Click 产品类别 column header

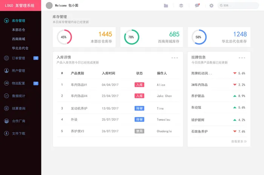coord(77,73)
